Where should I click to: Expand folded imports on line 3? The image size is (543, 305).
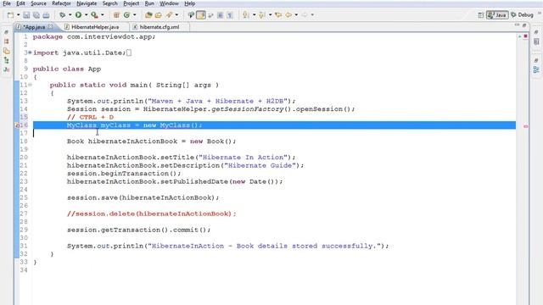coord(30,53)
